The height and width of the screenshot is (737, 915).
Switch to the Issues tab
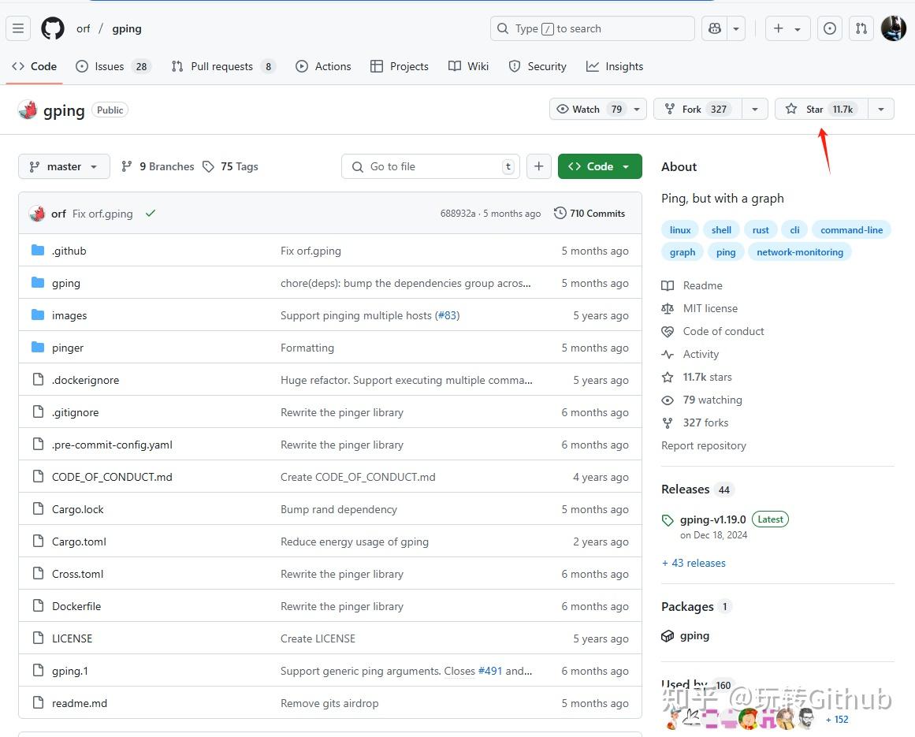113,66
